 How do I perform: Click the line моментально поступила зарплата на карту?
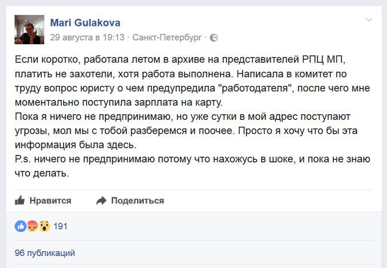pyautogui.click(x=119, y=102)
